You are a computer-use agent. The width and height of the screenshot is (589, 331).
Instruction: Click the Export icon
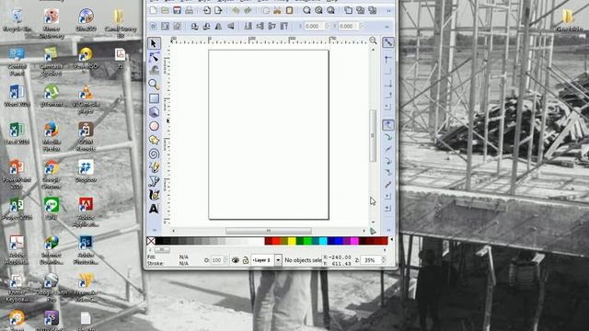tap(218, 10)
